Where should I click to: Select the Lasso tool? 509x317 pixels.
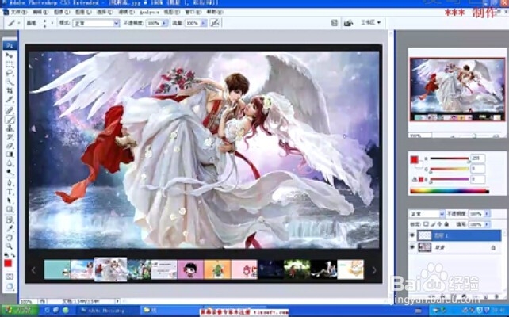(x=10, y=74)
